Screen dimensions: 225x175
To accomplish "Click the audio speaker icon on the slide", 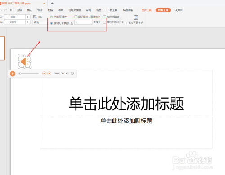I will pos(25,61).
